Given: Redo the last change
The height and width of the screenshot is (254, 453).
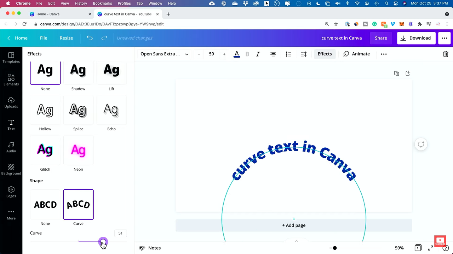Looking at the screenshot, I should click(x=104, y=38).
